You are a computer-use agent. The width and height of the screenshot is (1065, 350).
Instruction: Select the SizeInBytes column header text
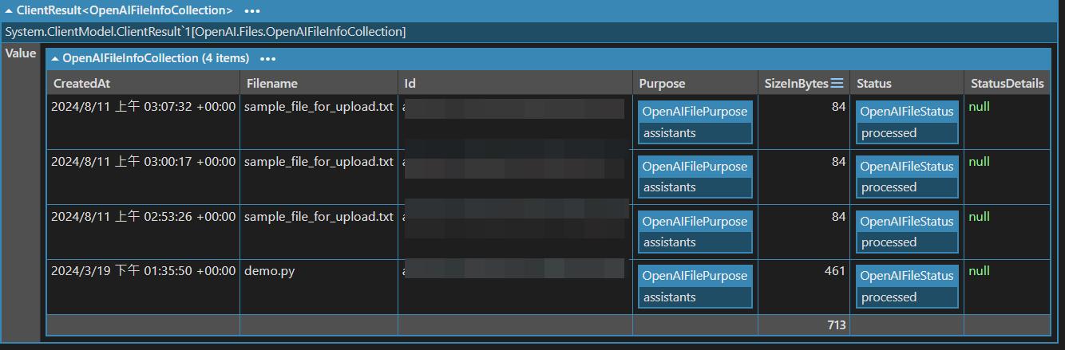click(796, 83)
